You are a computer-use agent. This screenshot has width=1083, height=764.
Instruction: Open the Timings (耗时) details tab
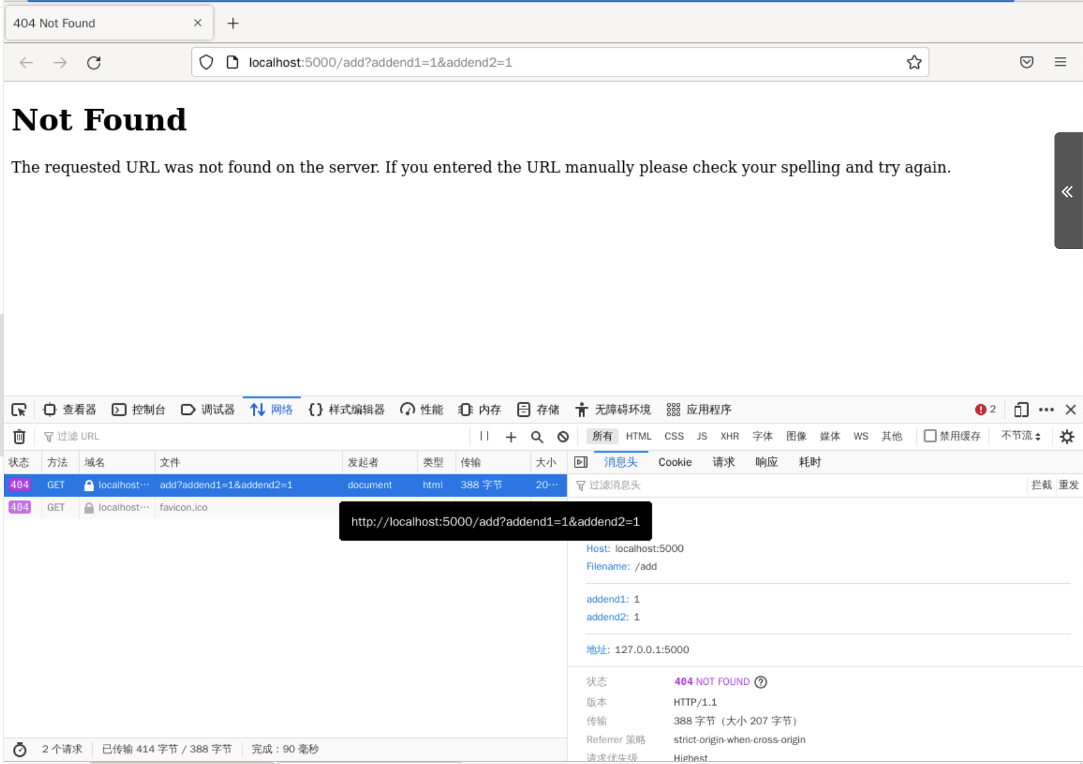[x=810, y=462]
